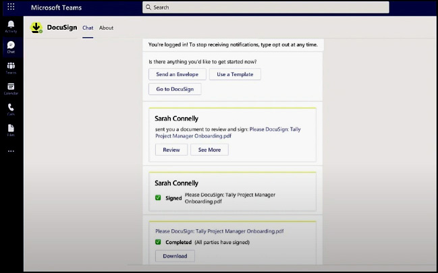Select the Chat icon in sidebar
The height and width of the screenshot is (273, 438).
11,47
